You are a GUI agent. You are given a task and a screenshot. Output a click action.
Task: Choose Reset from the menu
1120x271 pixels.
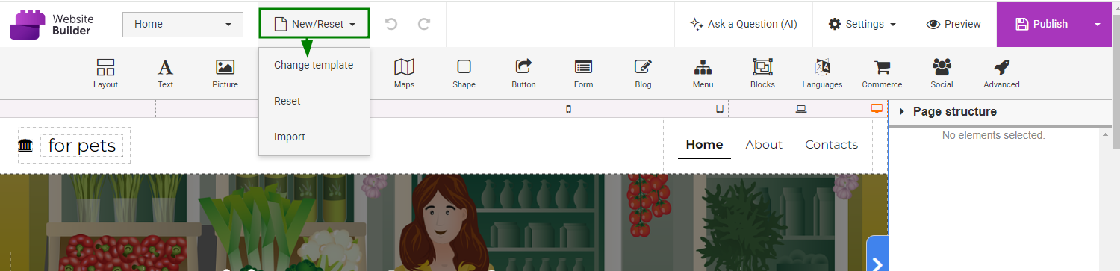[x=287, y=101]
